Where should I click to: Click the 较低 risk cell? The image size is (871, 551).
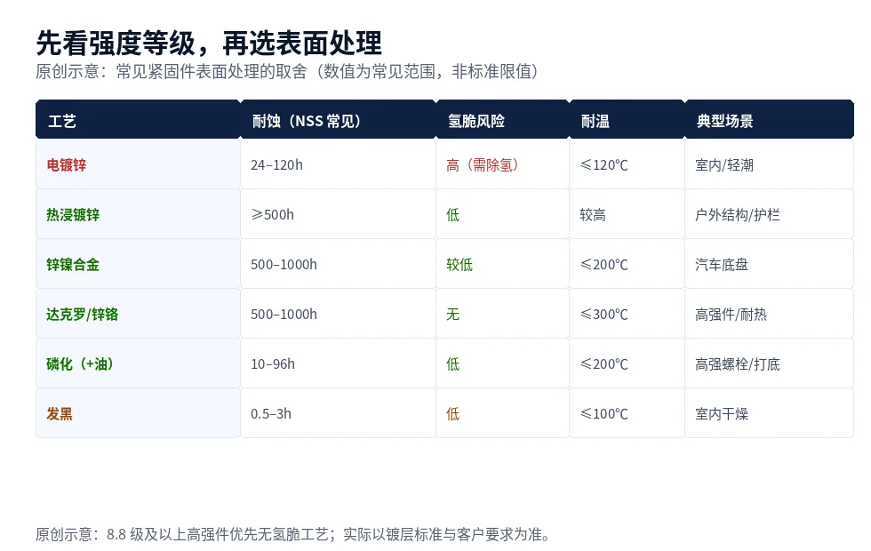click(503, 264)
